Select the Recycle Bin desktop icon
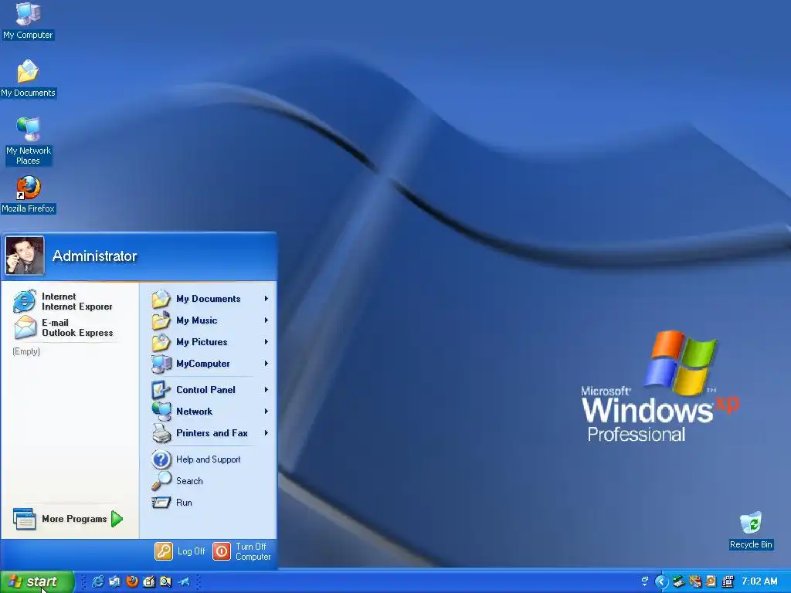The image size is (791, 593). (x=751, y=530)
